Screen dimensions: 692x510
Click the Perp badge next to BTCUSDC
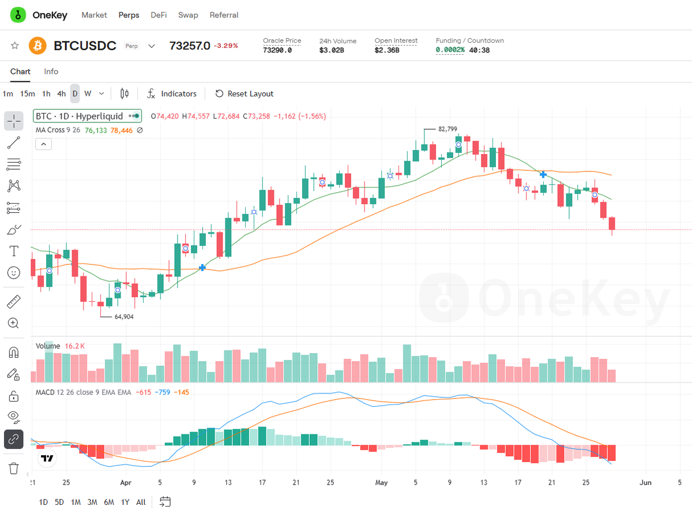[131, 46]
